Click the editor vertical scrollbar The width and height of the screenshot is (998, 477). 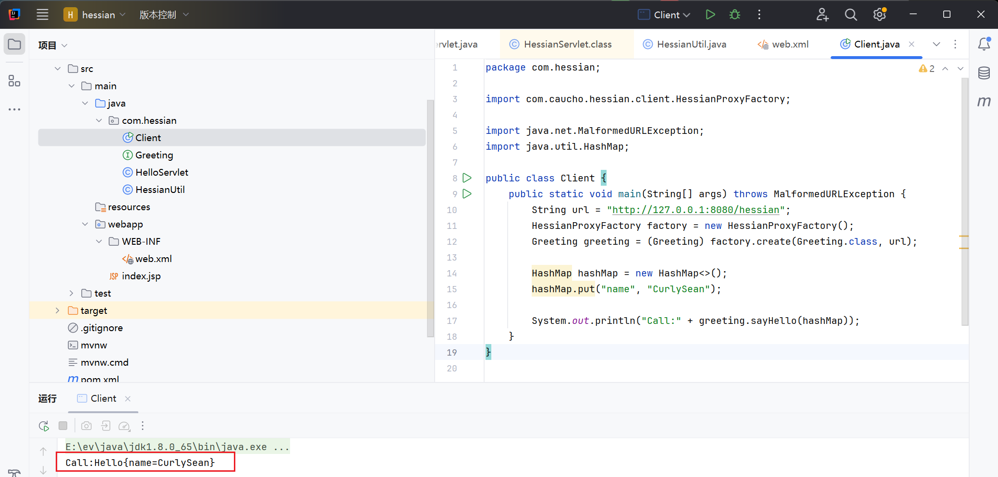964,202
